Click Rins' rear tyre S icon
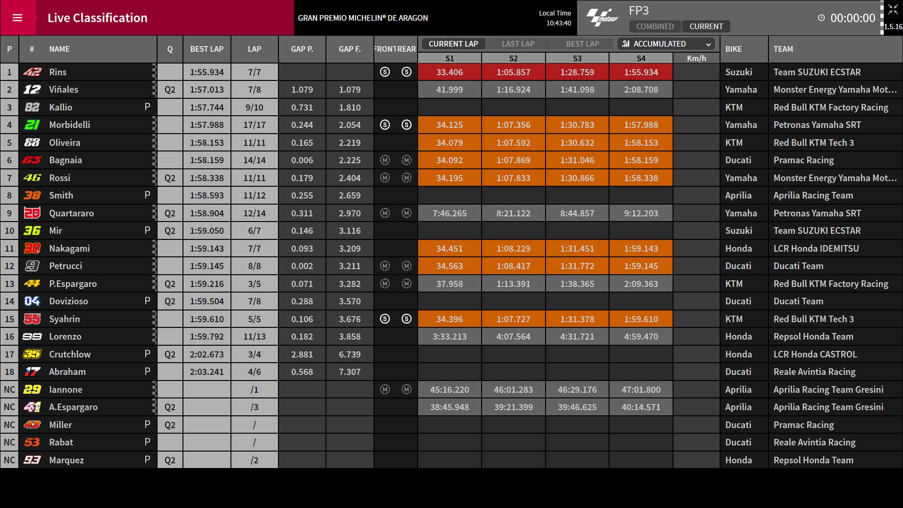Image resolution: width=903 pixels, height=508 pixels. click(x=407, y=72)
